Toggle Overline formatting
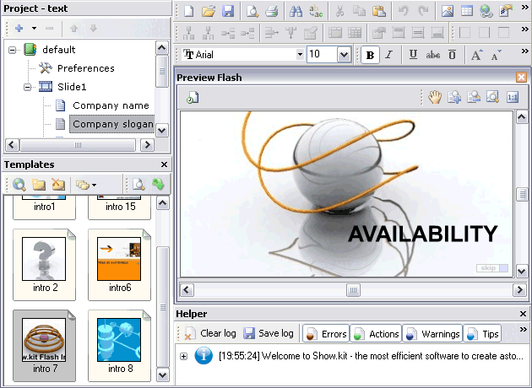The image size is (532, 388). (453, 55)
